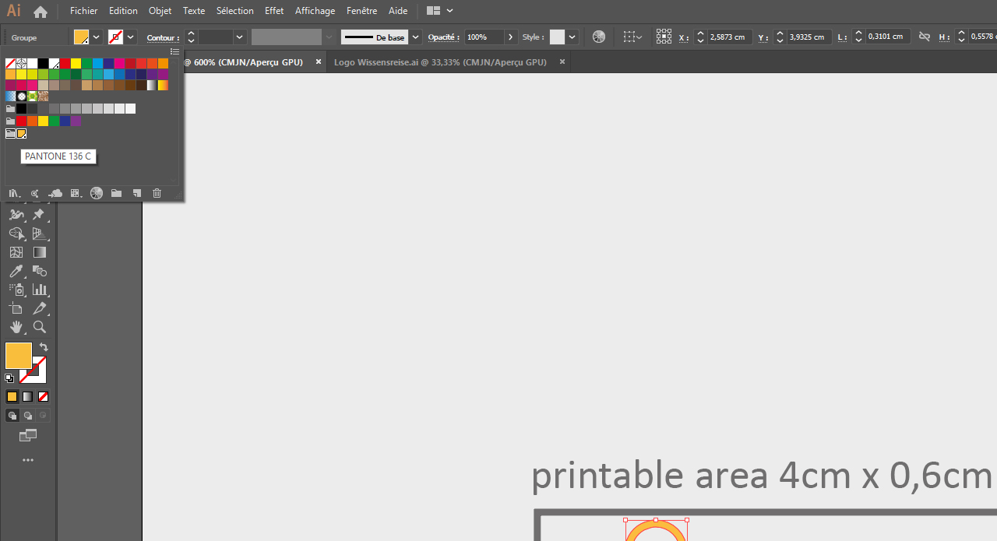Select the Zoom tool
This screenshot has width=997, height=541.
(39, 327)
